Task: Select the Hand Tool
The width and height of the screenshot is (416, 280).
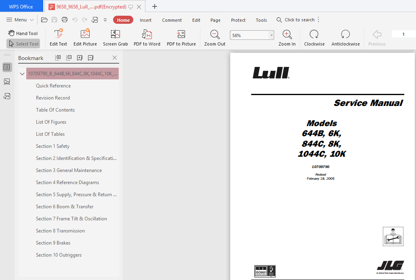Action: coord(23,33)
